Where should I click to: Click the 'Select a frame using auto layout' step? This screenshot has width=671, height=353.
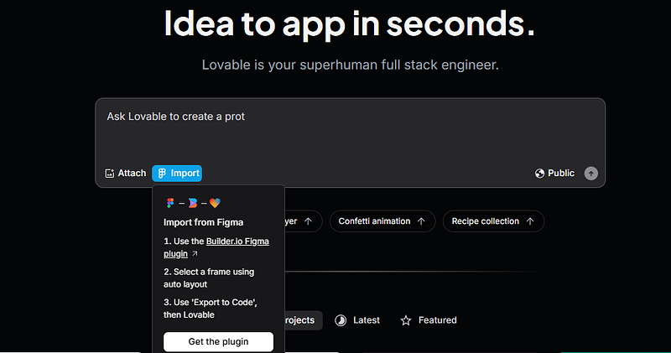[x=209, y=278]
